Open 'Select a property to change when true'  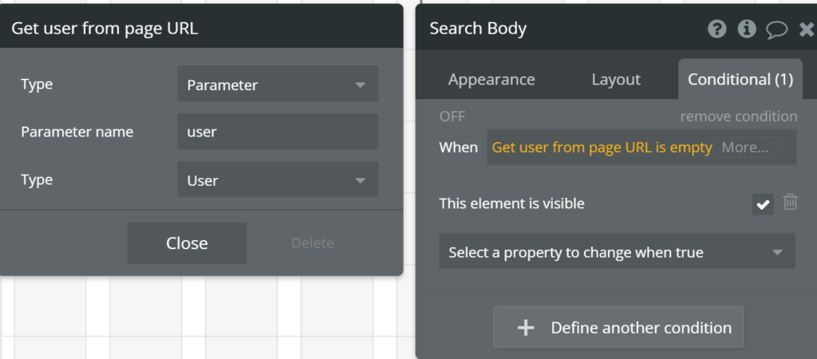617,251
